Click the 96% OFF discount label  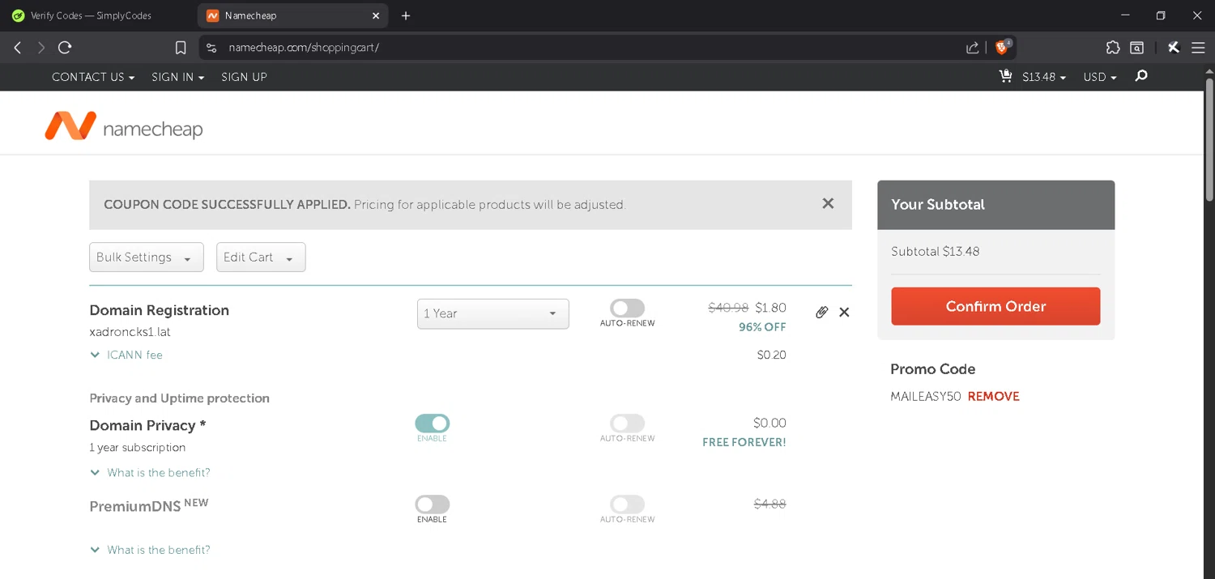click(762, 327)
